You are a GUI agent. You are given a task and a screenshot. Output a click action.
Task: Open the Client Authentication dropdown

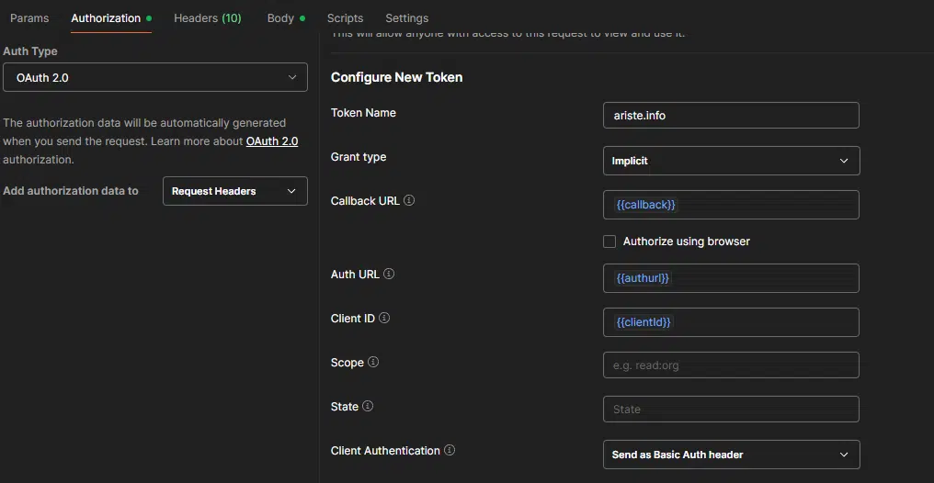click(731, 455)
